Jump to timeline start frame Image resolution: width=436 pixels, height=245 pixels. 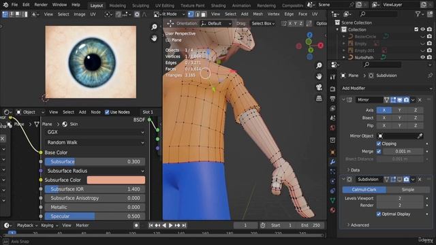tap(151, 225)
